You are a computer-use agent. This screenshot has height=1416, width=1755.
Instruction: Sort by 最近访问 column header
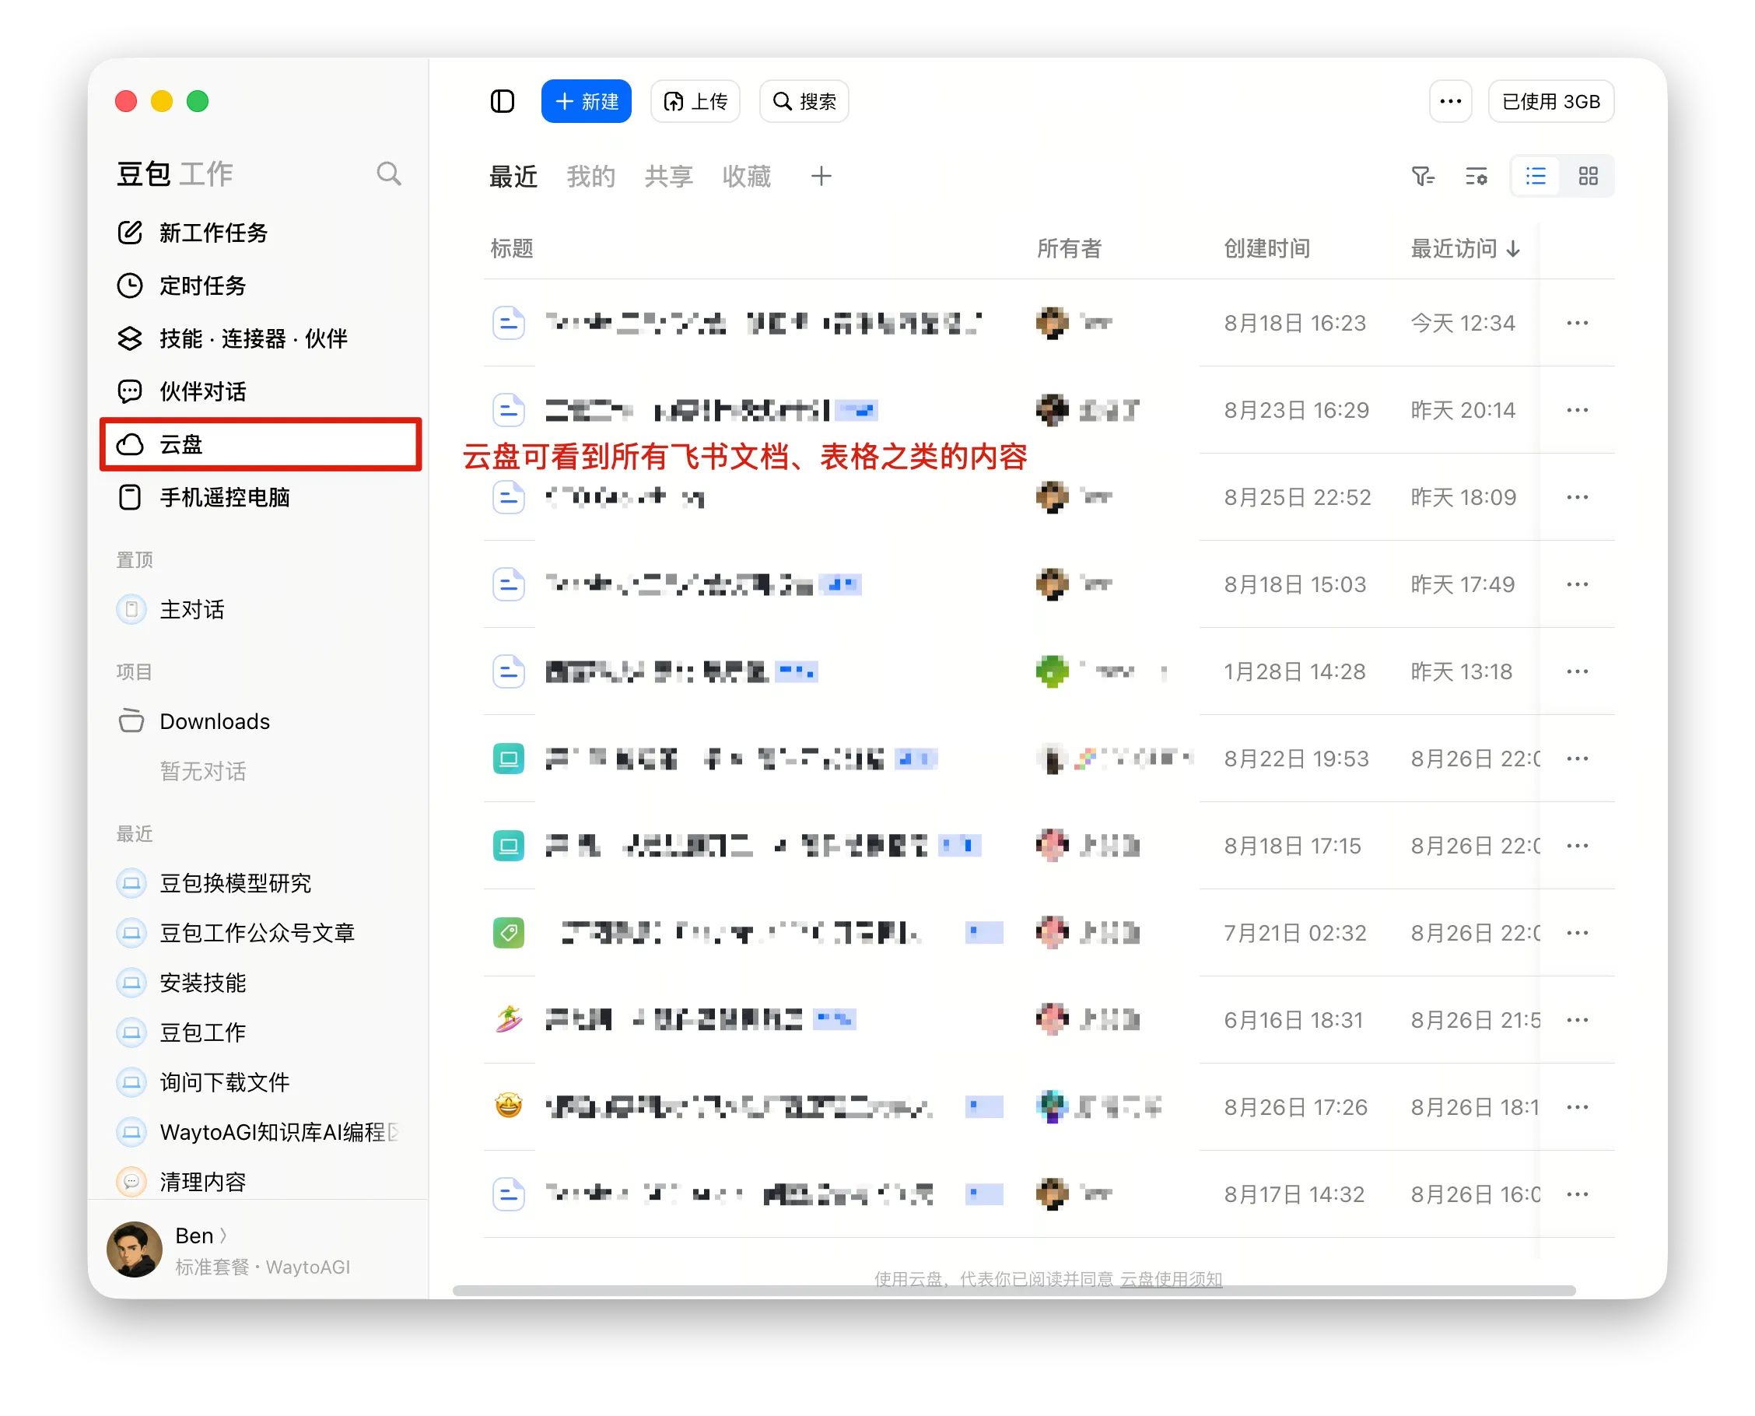click(1466, 248)
